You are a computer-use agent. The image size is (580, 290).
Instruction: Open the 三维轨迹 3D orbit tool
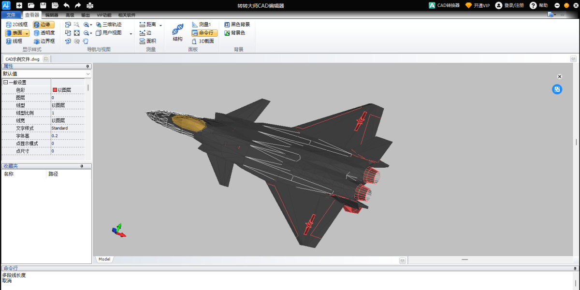(x=108, y=24)
